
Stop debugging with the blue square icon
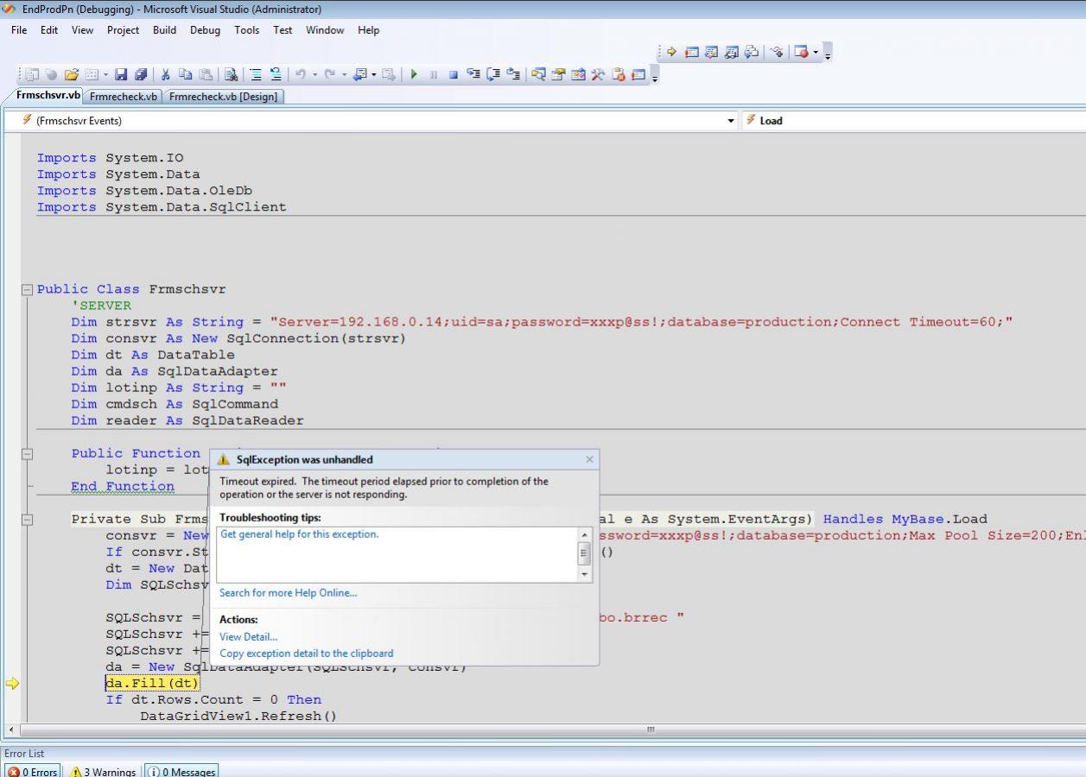454,74
